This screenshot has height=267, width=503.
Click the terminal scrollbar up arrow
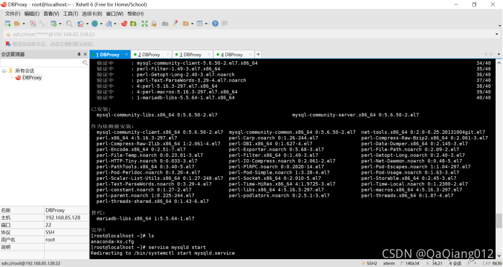tap(499, 63)
